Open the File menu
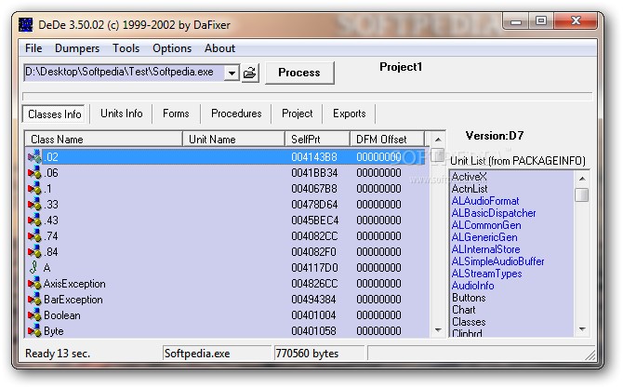Screen dimensions: 623x388 click(x=33, y=48)
